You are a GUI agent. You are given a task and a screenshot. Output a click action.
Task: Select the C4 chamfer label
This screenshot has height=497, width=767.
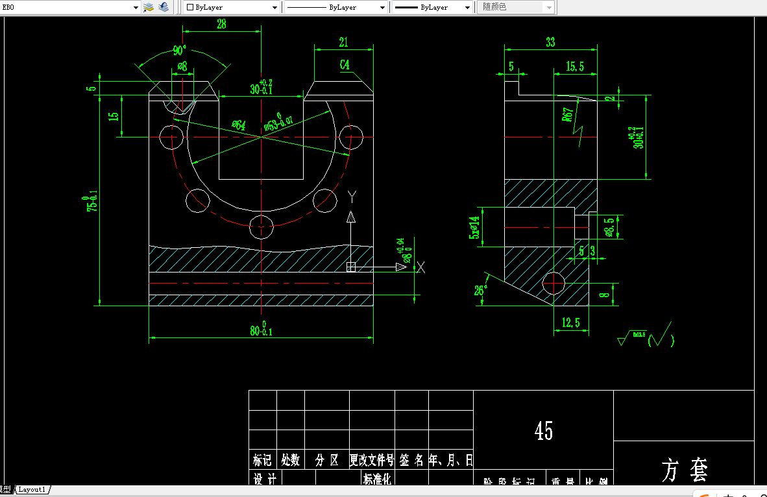pyautogui.click(x=345, y=65)
